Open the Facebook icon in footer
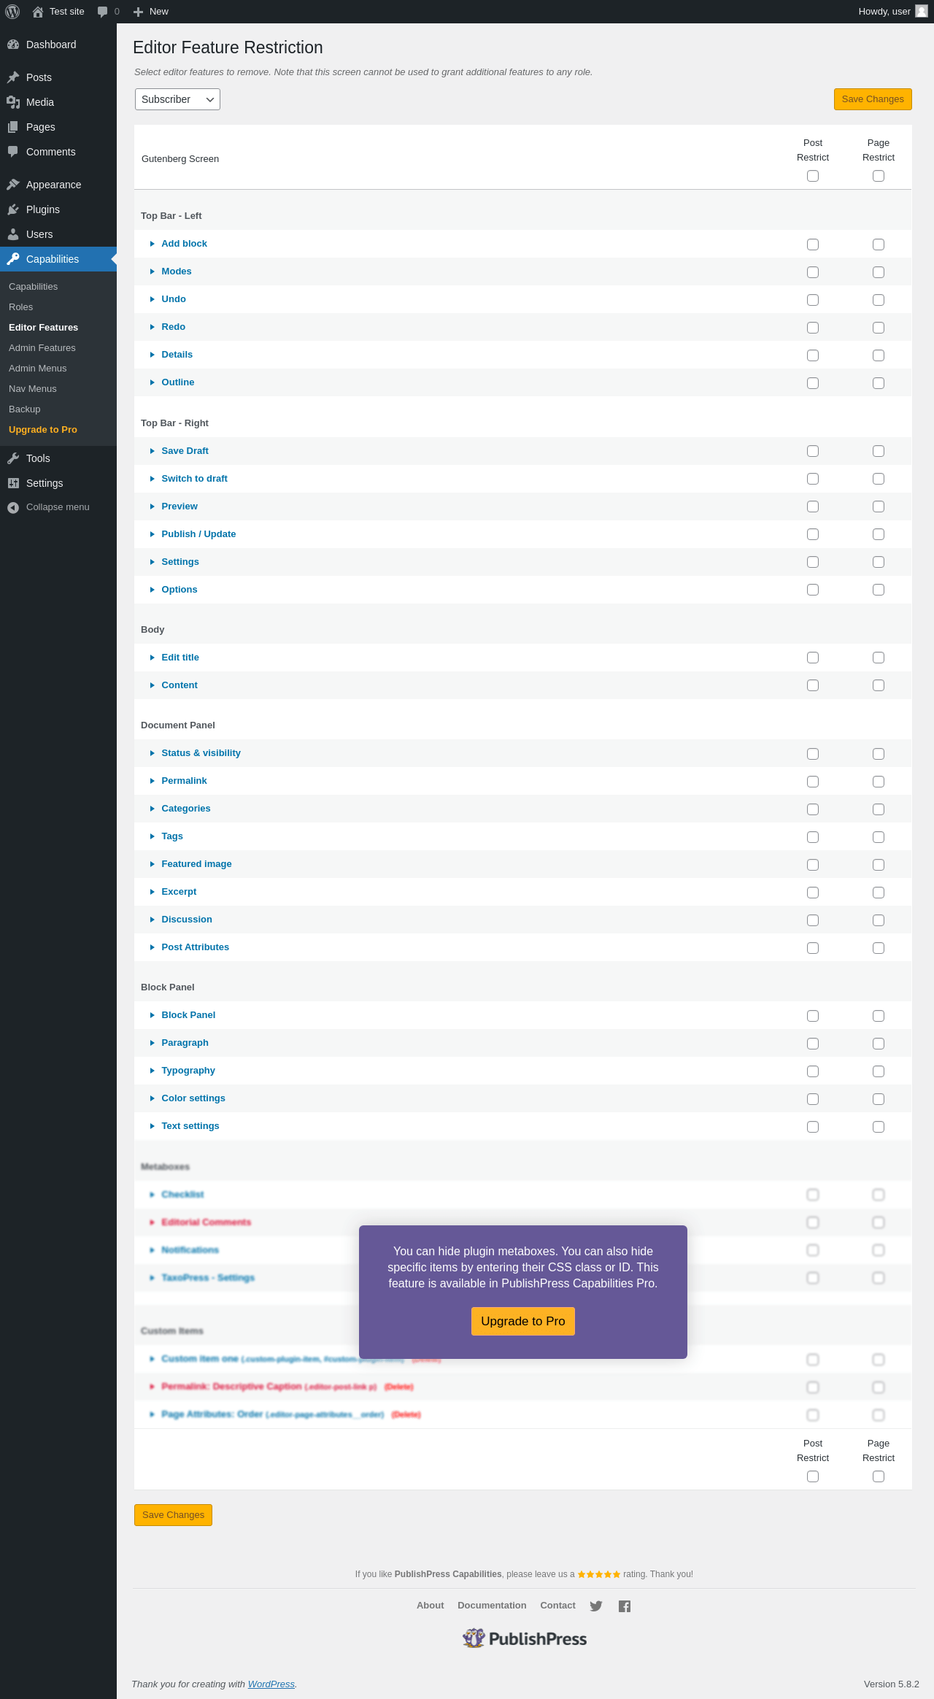The width and height of the screenshot is (934, 1699). click(x=625, y=1606)
